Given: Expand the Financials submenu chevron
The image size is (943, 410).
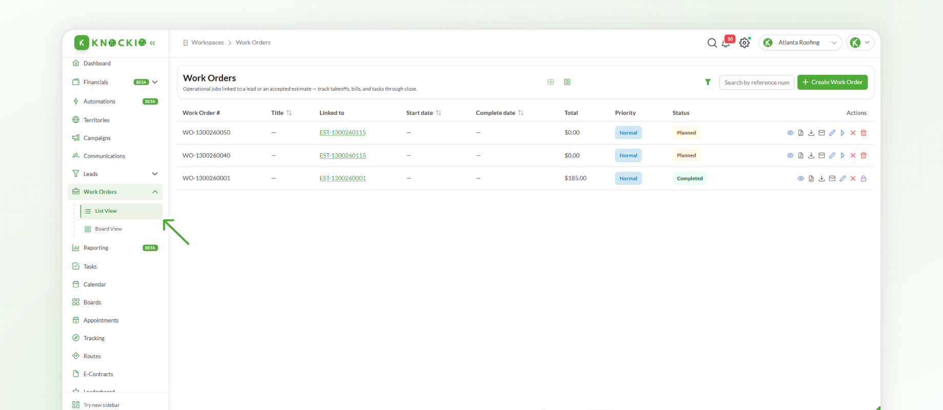Looking at the screenshot, I should (155, 82).
